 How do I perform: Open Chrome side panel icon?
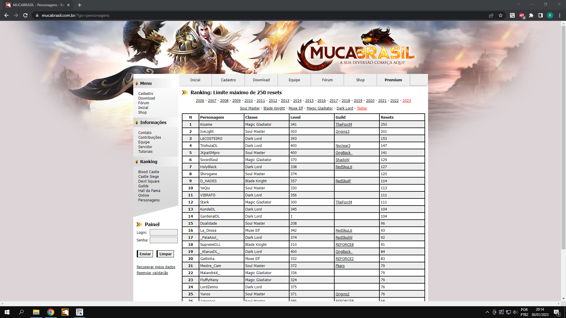pos(541,15)
